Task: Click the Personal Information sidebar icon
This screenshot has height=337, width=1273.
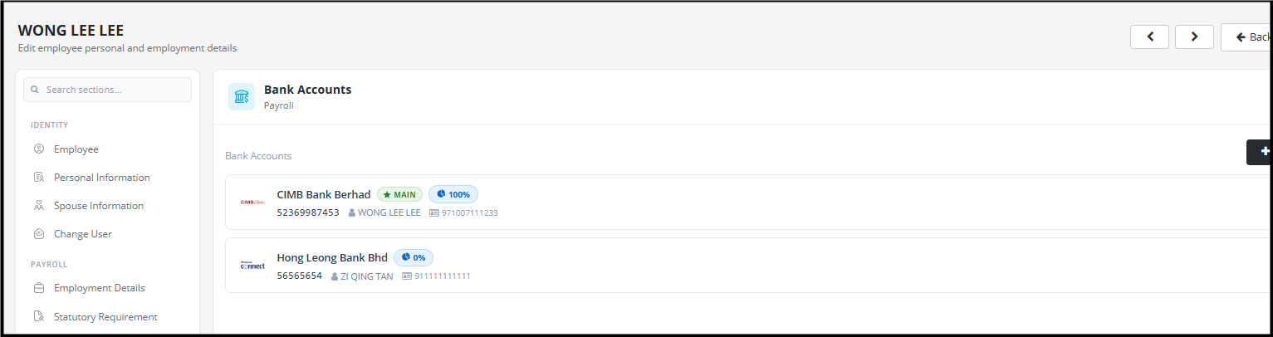Action: [38, 178]
